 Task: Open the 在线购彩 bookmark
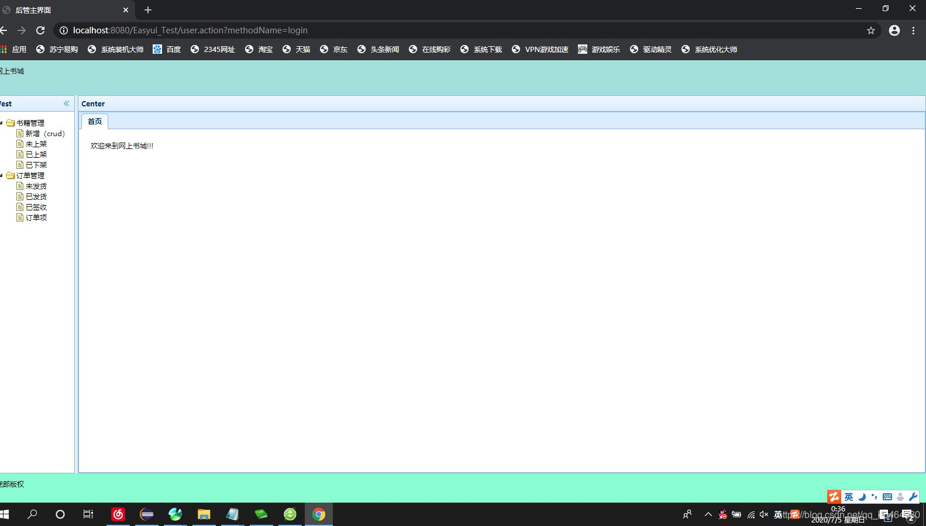(429, 49)
